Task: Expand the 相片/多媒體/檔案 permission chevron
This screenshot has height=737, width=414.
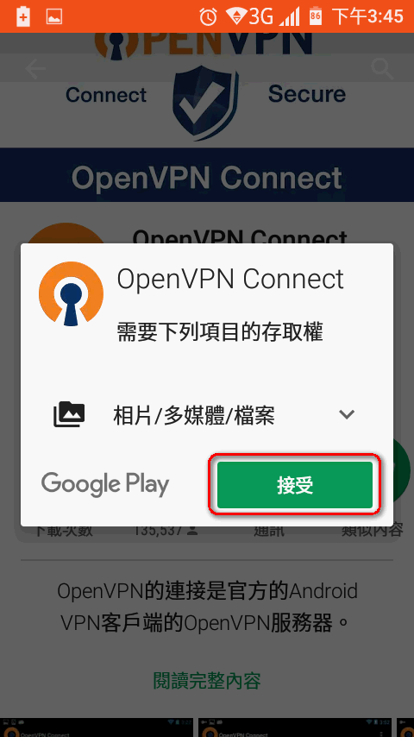Action: (347, 414)
